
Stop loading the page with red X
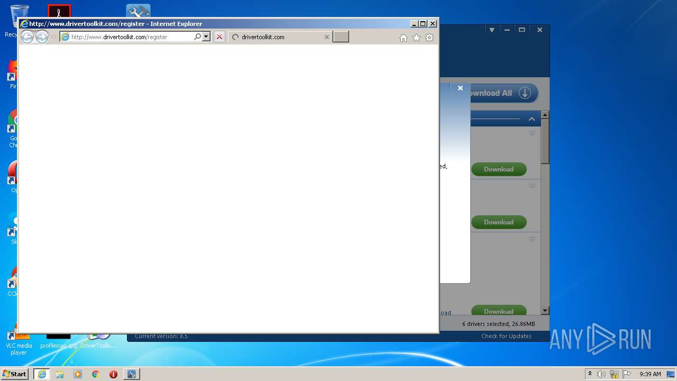click(219, 37)
